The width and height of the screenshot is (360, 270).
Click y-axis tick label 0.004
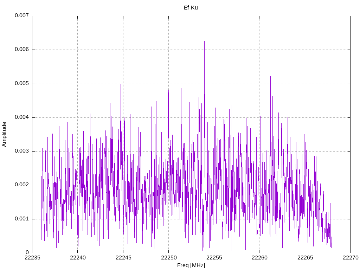(x=22, y=117)
